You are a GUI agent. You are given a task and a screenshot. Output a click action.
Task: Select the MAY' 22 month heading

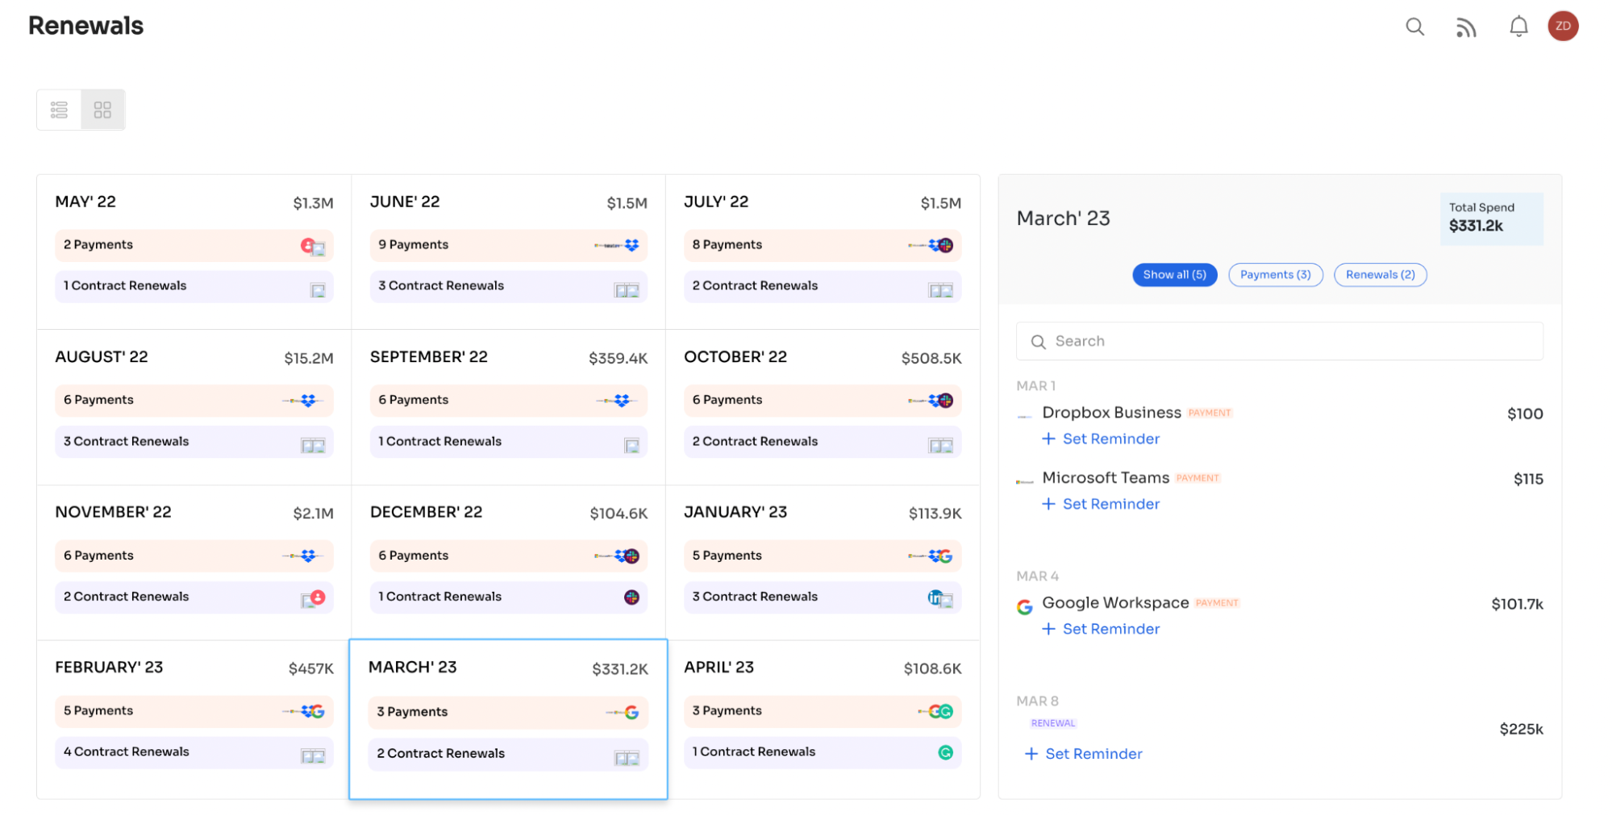[x=85, y=202]
